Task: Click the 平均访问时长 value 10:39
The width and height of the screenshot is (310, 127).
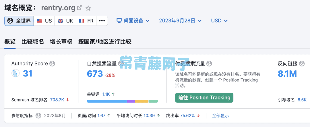Action: pos(149,116)
